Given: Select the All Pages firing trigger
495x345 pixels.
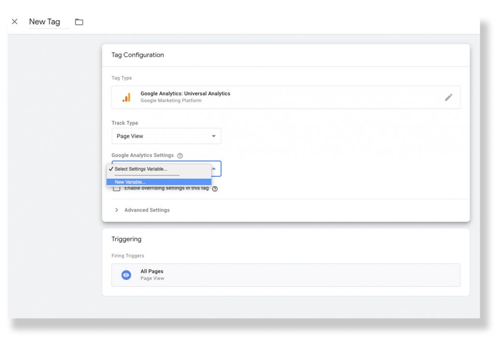Looking at the screenshot, I should (286, 275).
